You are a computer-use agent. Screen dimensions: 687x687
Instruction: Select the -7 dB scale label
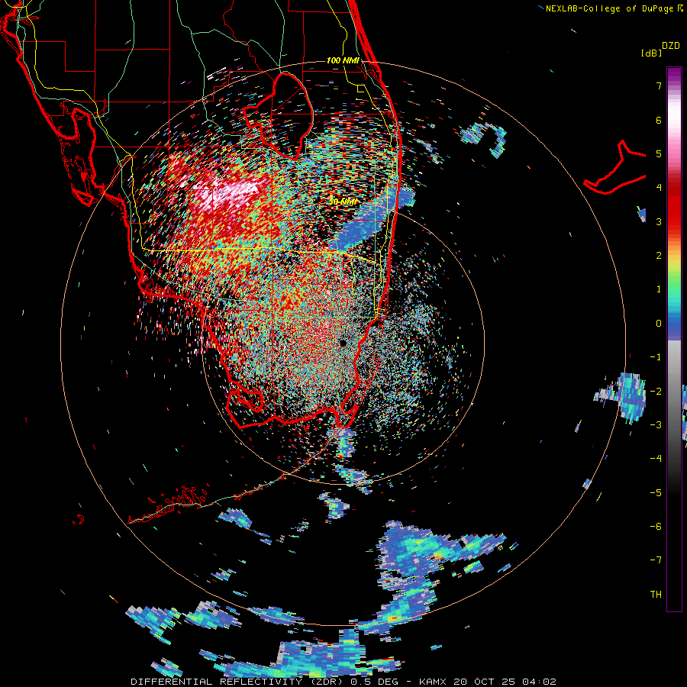[x=656, y=560]
